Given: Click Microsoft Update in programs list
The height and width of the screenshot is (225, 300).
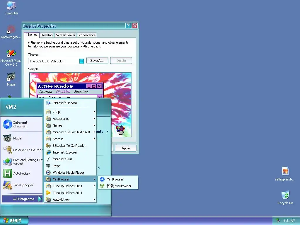Looking at the screenshot, I should (70, 103).
